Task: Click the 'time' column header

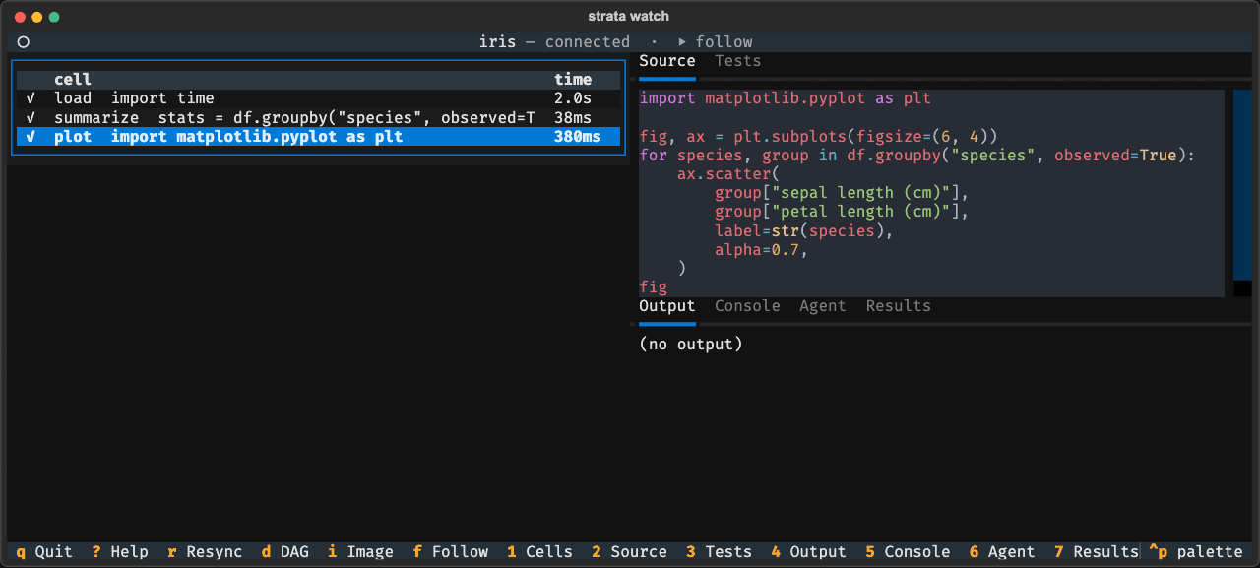Action: 573,80
